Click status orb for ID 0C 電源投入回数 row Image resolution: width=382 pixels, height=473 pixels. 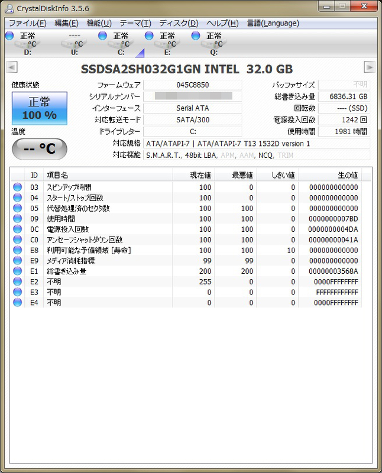pos(18,229)
